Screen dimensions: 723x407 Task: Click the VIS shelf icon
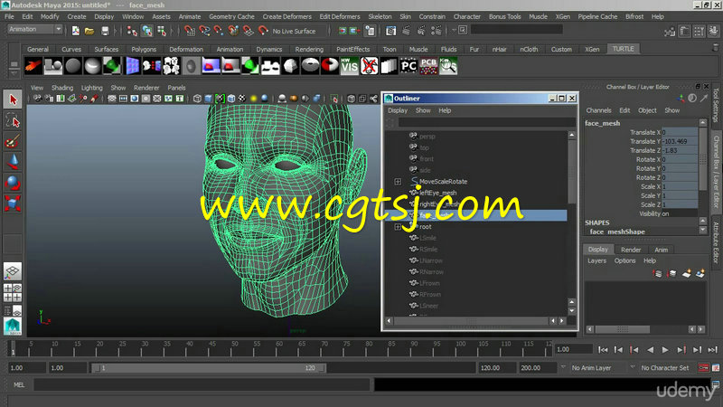click(x=349, y=66)
